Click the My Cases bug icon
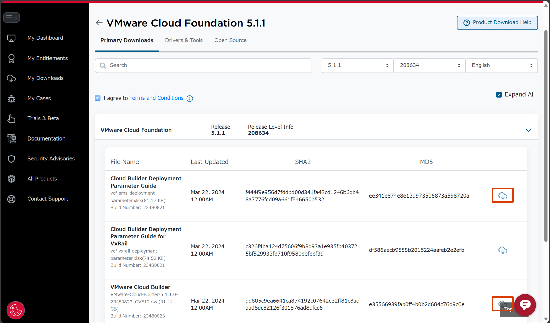Image resolution: width=550 pixels, height=323 pixels. tap(11, 99)
